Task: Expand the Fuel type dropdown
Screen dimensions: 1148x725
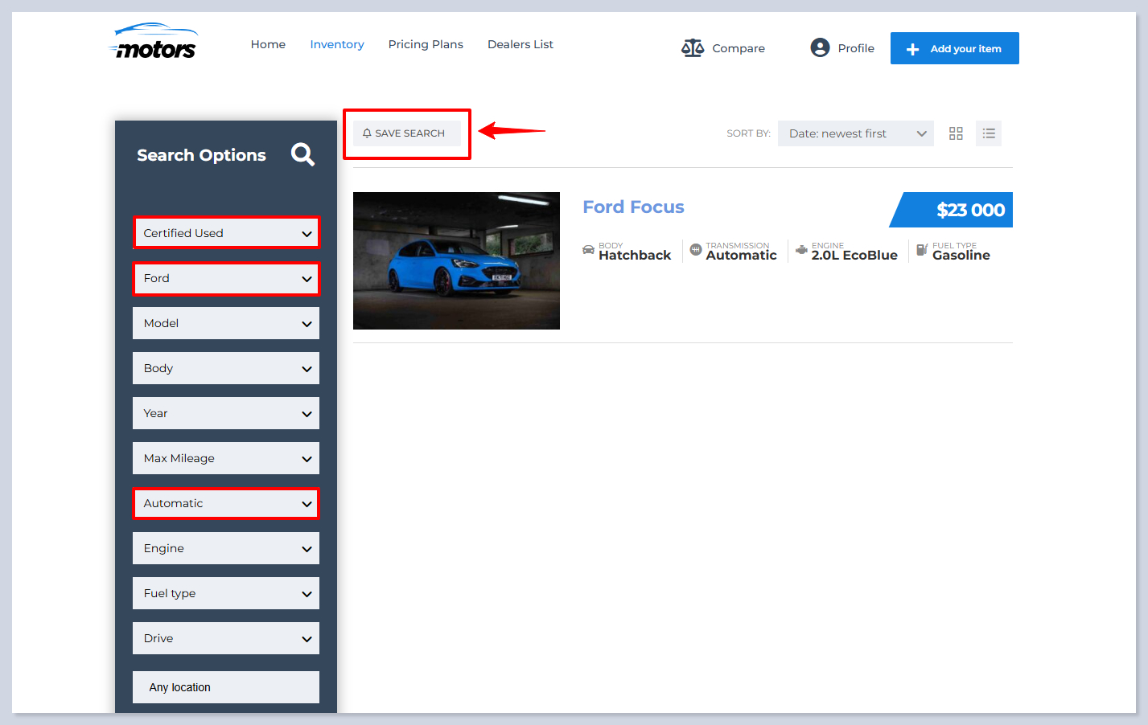Action: pos(226,593)
